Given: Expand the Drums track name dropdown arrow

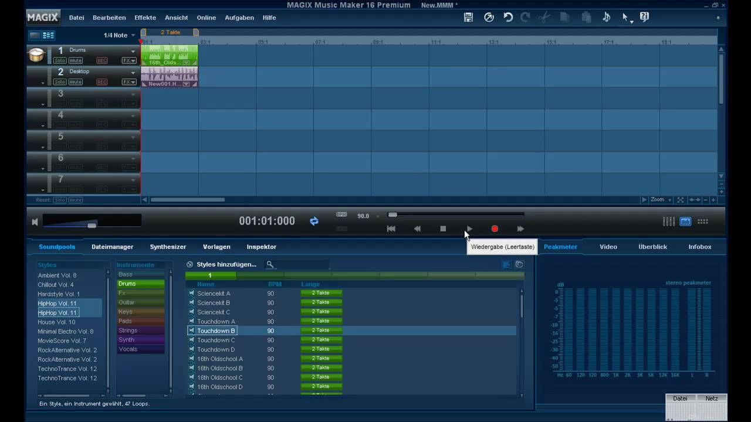Looking at the screenshot, I should [x=133, y=52].
